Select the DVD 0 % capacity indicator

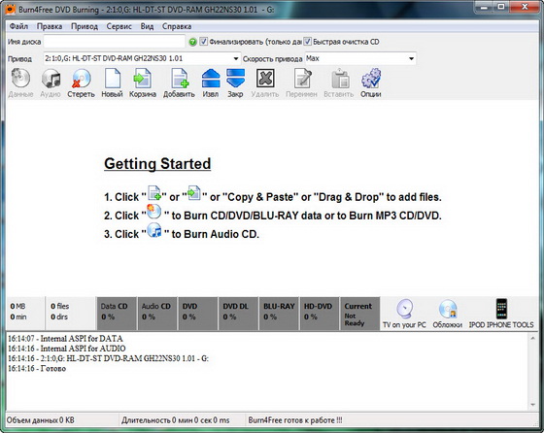click(x=197, y=313)
